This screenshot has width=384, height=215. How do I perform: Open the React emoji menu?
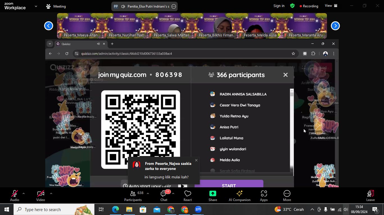pos(188,196)
